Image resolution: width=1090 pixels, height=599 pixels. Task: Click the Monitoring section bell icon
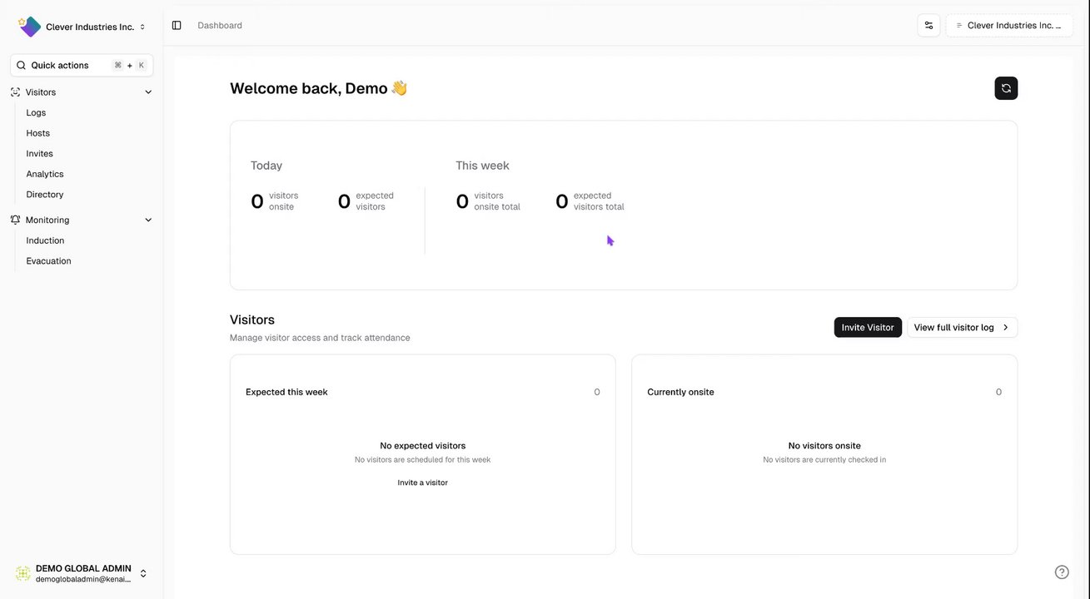tap(15, 220)
